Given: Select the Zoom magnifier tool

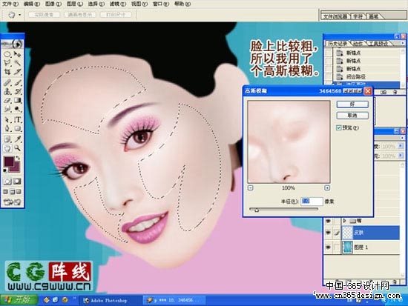Looking at the screenshot, I should pyautogui.click(x=18, y=148).
